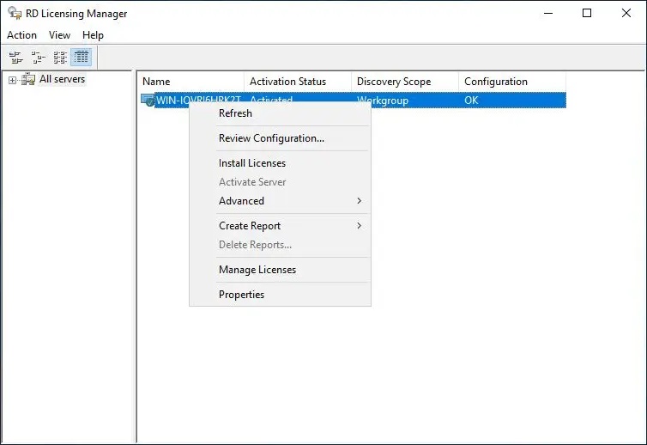Open the Advanced submenu arrow
The width and height of the screenshot is (647, 445).
pos(359,201)
